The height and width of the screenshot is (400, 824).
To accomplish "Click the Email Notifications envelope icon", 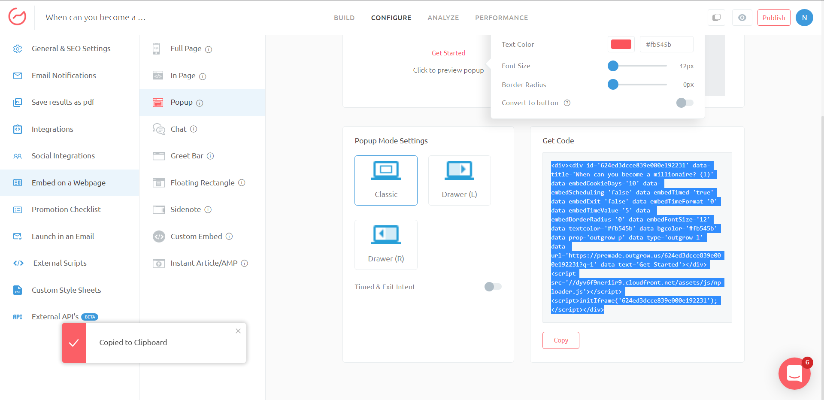I will 18,76.
